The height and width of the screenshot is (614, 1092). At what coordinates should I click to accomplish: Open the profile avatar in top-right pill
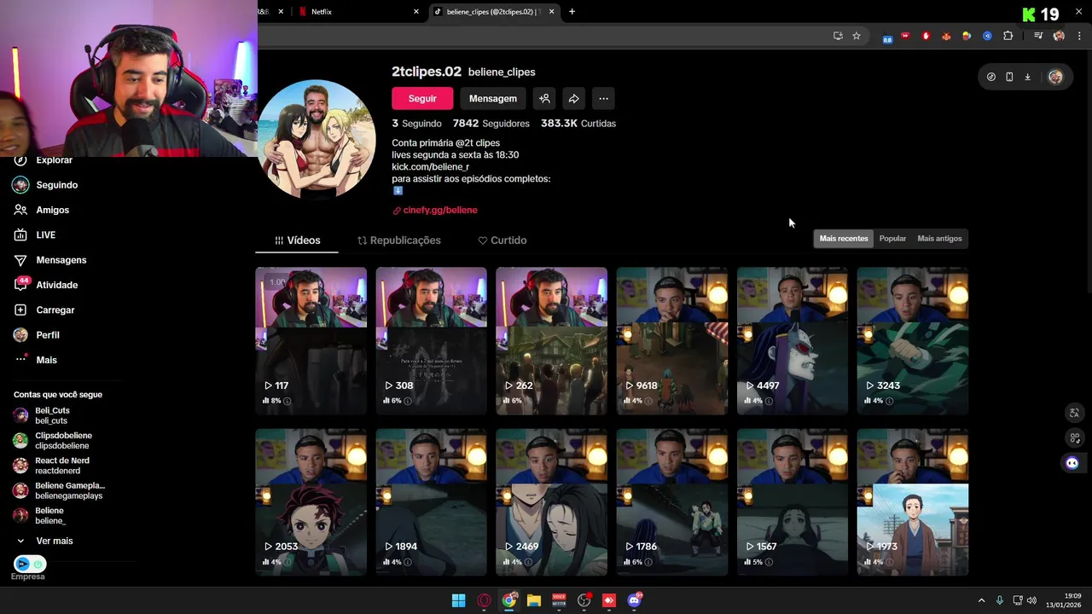pos(1055,77)
